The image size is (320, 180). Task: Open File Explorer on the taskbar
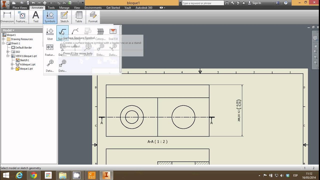pos(62,175)
